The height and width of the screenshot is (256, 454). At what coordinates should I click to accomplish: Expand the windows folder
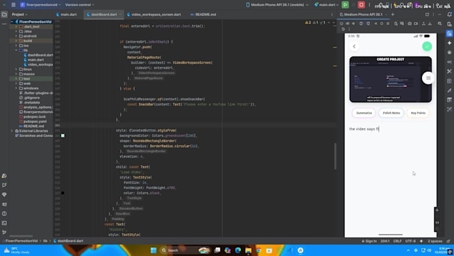[16, 88]
